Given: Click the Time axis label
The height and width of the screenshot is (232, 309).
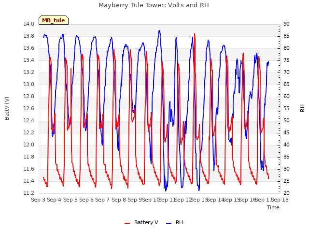Looking at the screenshot, I should [273, 207].
